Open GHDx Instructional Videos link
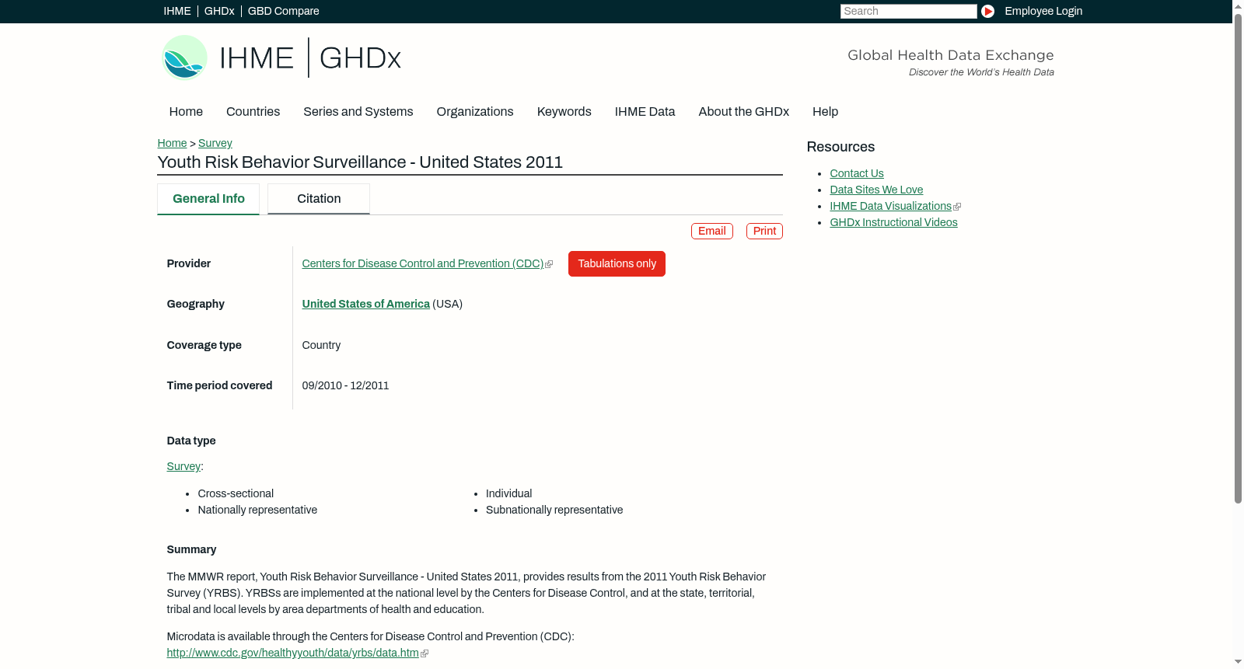Image resolution: width=1244 pixels, height=669 pixels. pos(893,222)
